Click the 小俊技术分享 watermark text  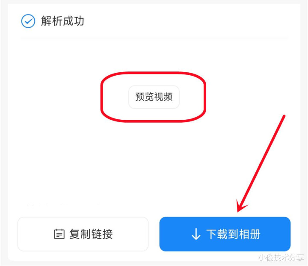[x=281, y=257]
